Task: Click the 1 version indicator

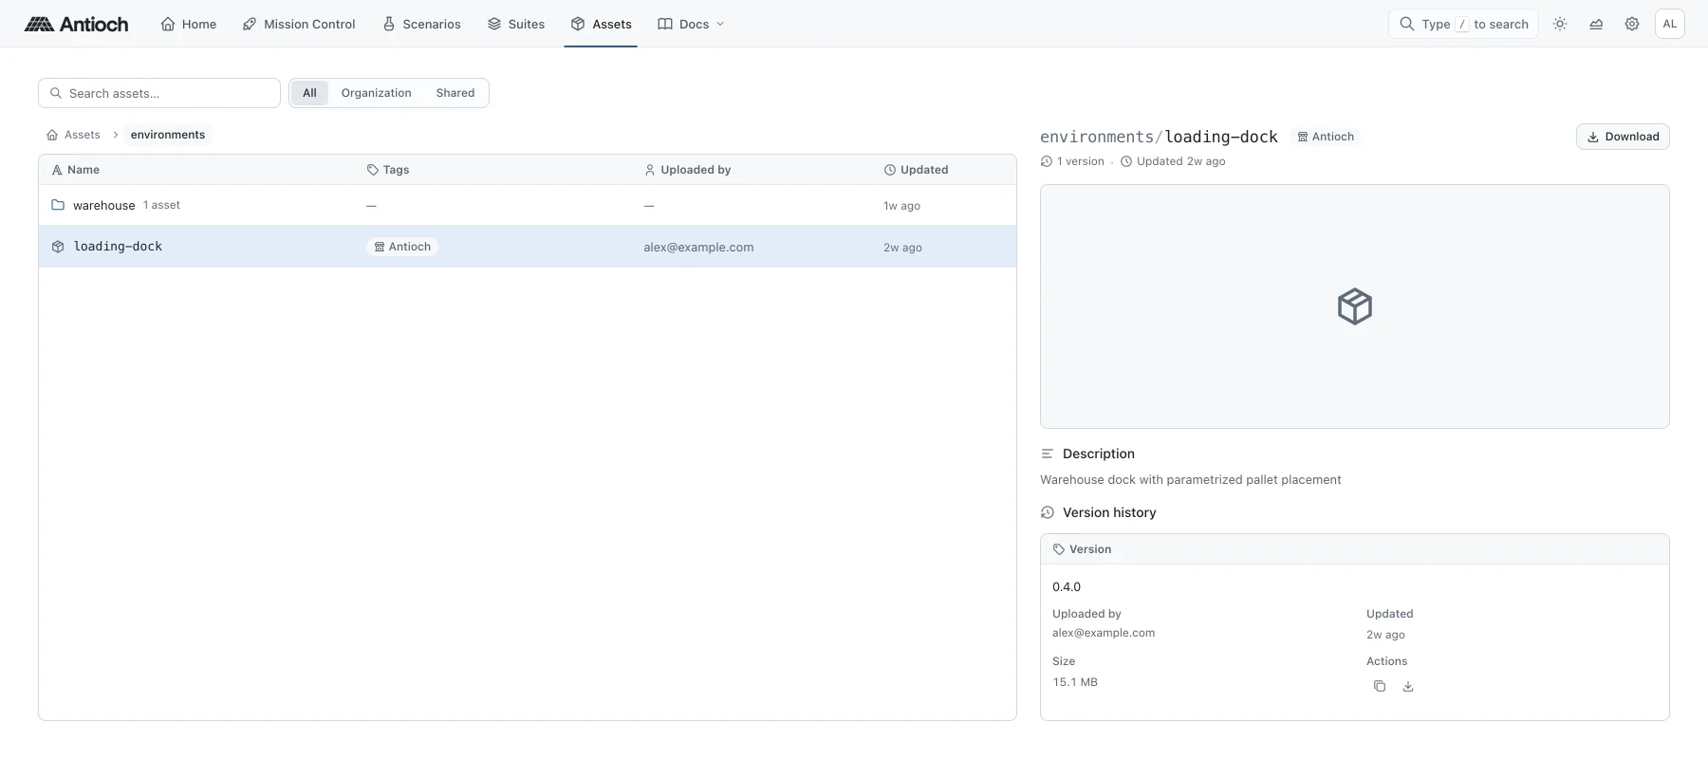Action: pos(1073,161)
